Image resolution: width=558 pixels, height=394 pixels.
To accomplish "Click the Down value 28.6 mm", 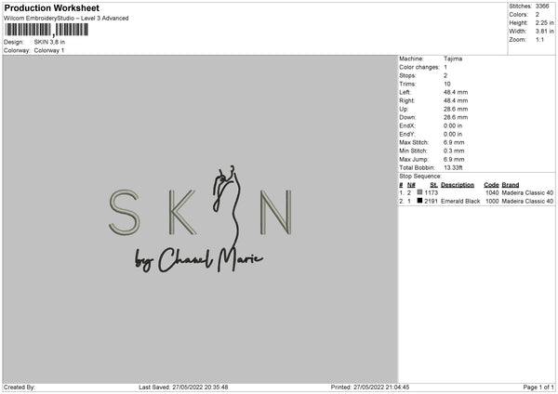I will 456,117.
